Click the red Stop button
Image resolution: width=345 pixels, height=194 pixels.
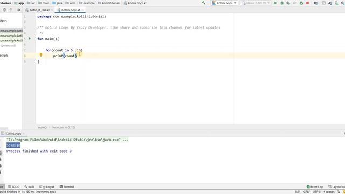308,3
